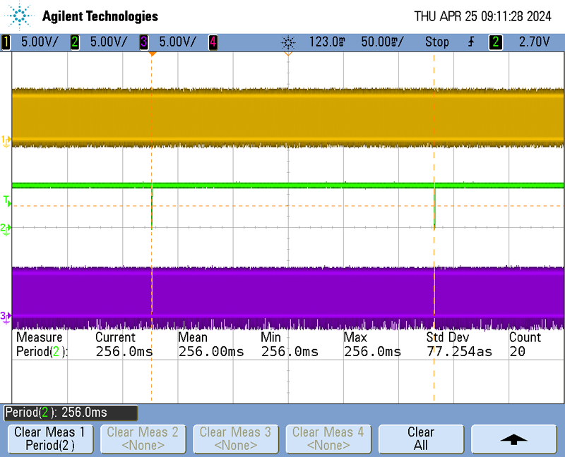
Task: Click the falling edge trigger slope icon
Action: (x=471, y=42)
